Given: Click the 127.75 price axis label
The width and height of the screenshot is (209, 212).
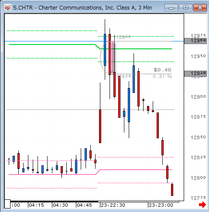Looking at the screenshot, I should (198, 198).
